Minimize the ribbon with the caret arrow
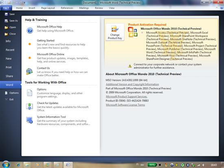Screen dimensions: 224x168 click(217, 8)
